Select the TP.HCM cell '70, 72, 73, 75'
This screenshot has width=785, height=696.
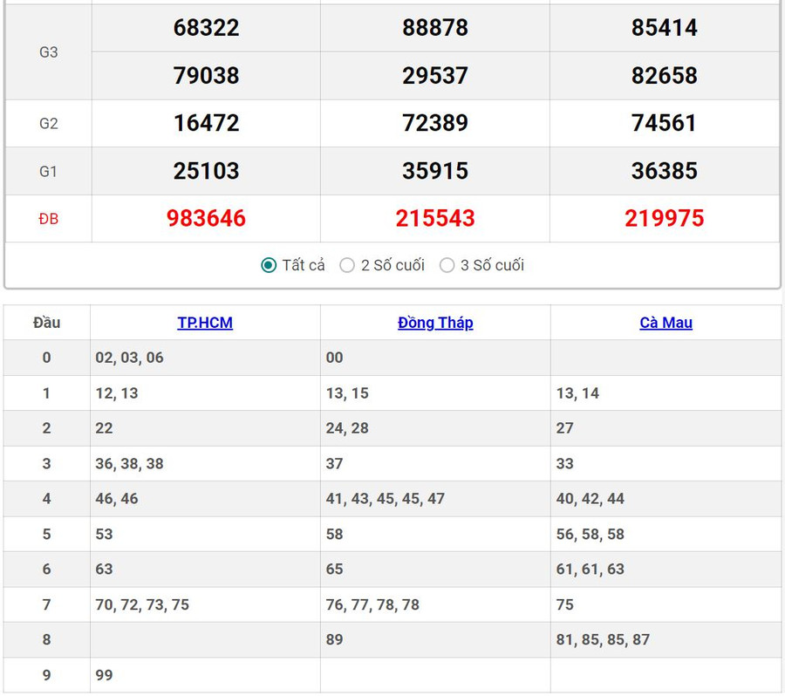point(142,604)
